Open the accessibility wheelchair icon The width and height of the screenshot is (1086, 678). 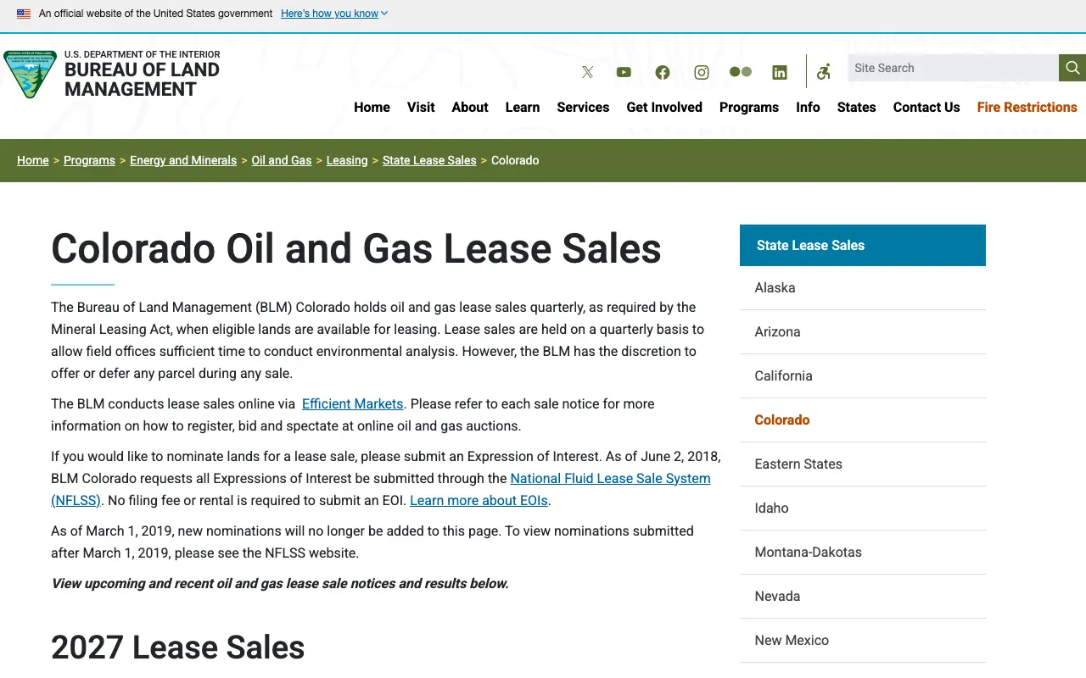[823, 72]
